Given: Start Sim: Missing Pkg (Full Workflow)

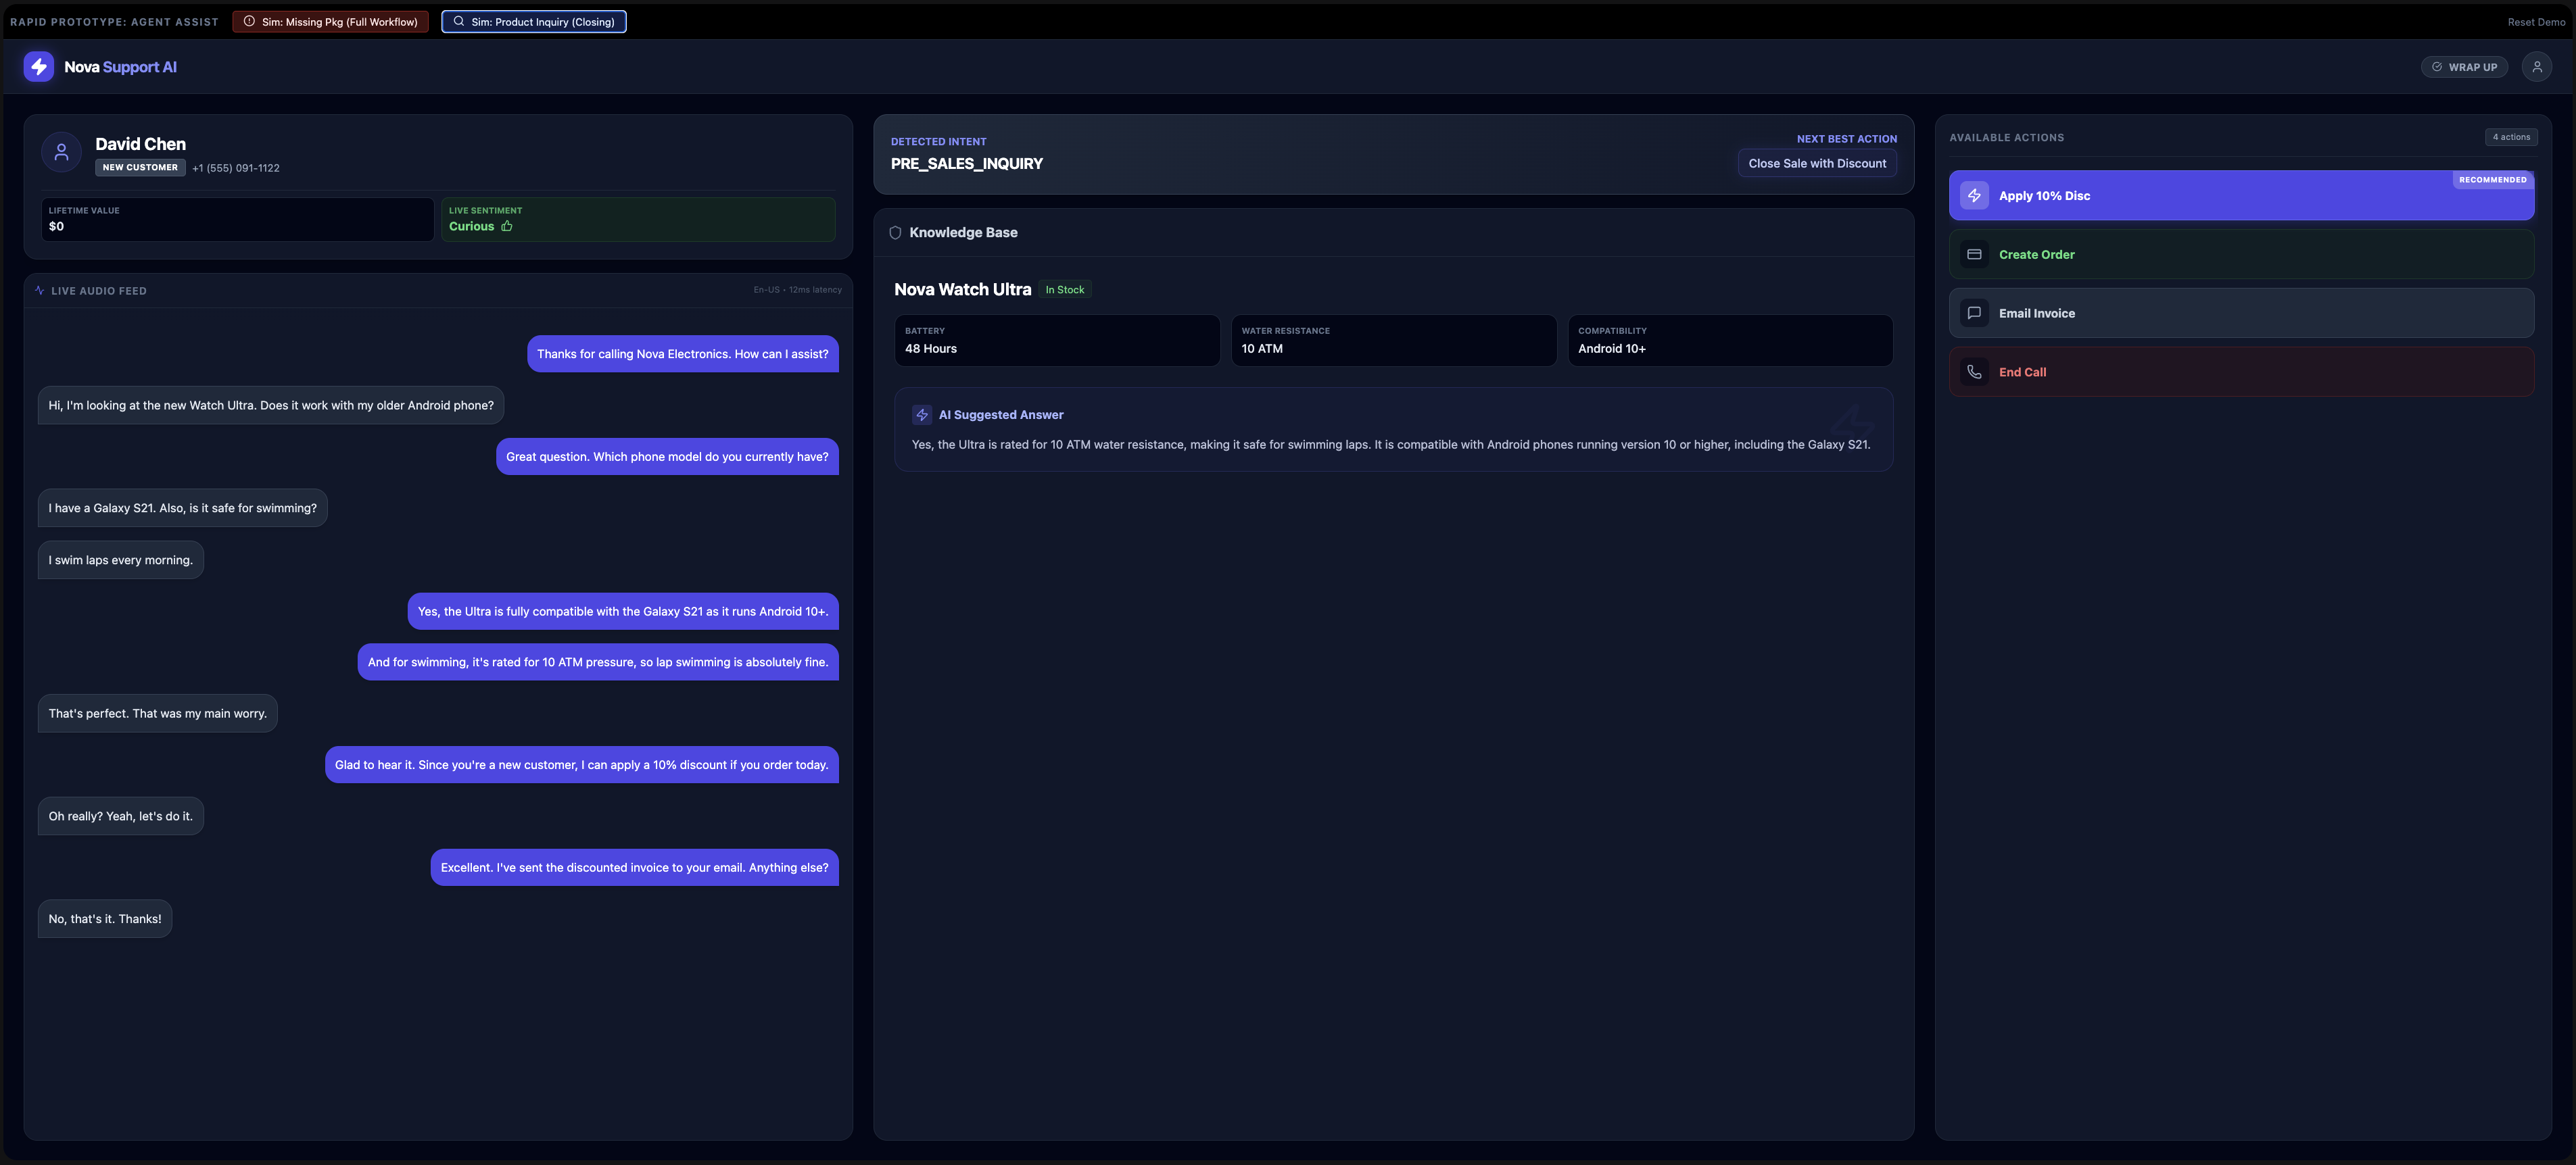Looking at the screenshot, I should click(x=330, y=22).
